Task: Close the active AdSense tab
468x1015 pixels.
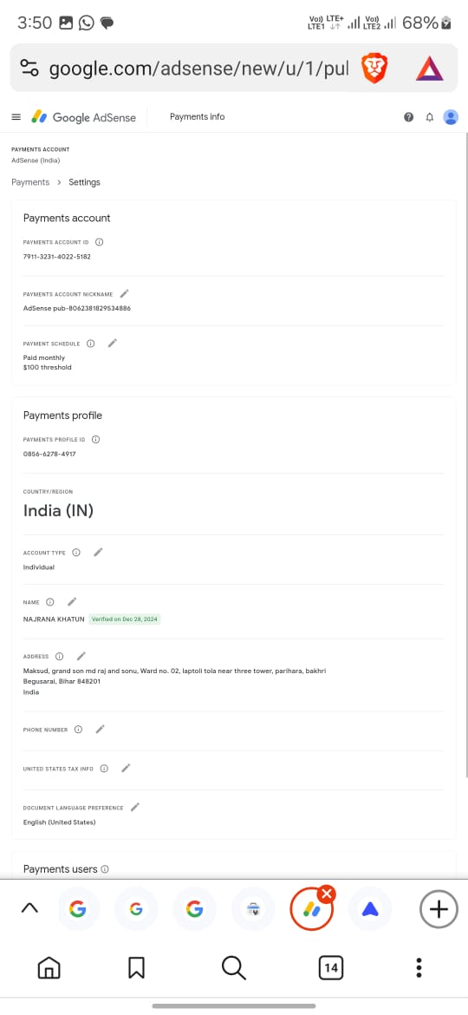Action: pyautogui.click(x=327, y=894)
